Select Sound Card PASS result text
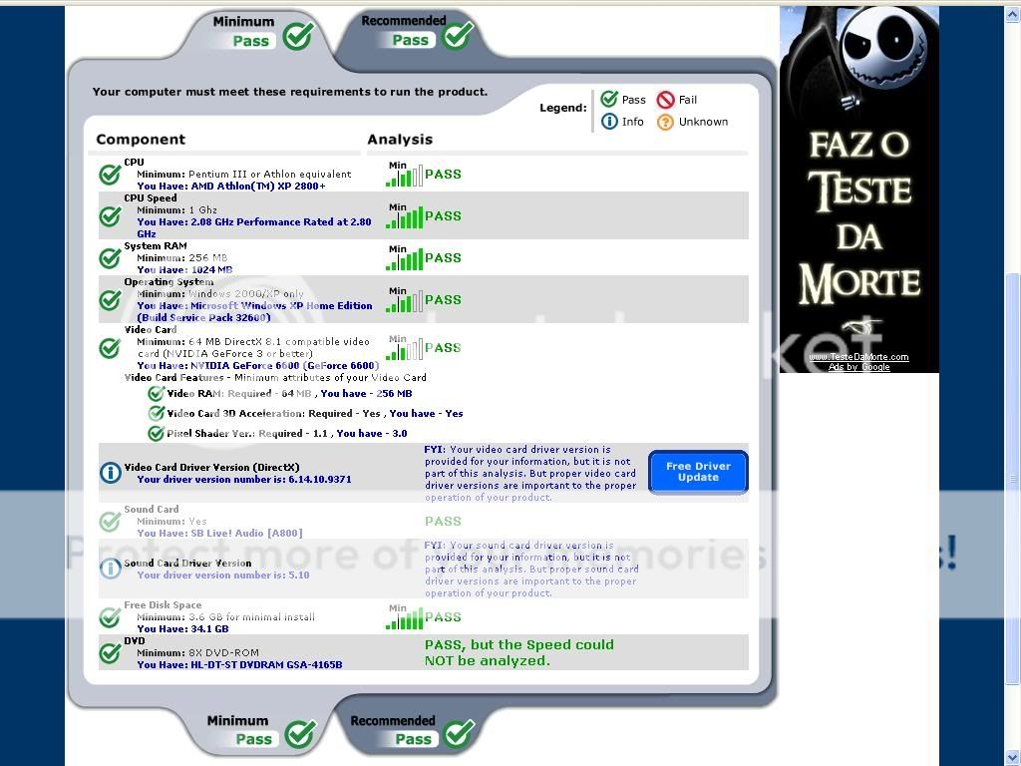Screen dimensions: 1021x766 point(443,521)
